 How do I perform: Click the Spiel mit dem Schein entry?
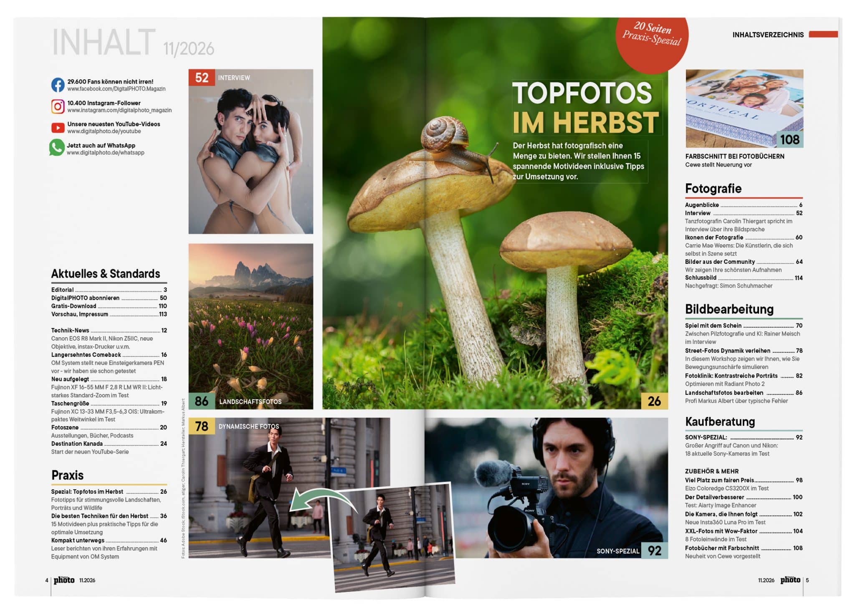pyautogui.click(x=744, y=326)
